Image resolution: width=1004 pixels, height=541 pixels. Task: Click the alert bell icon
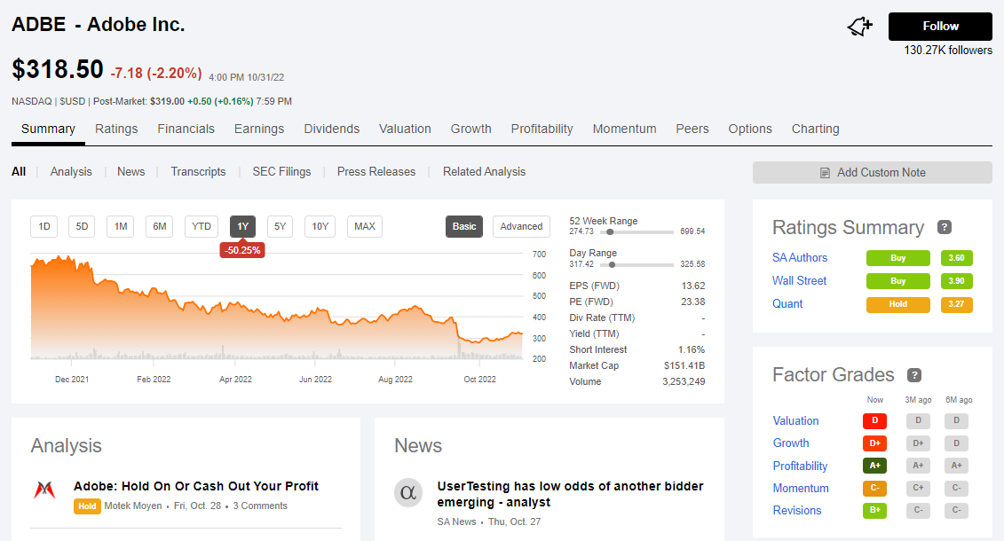coord(860,27)
